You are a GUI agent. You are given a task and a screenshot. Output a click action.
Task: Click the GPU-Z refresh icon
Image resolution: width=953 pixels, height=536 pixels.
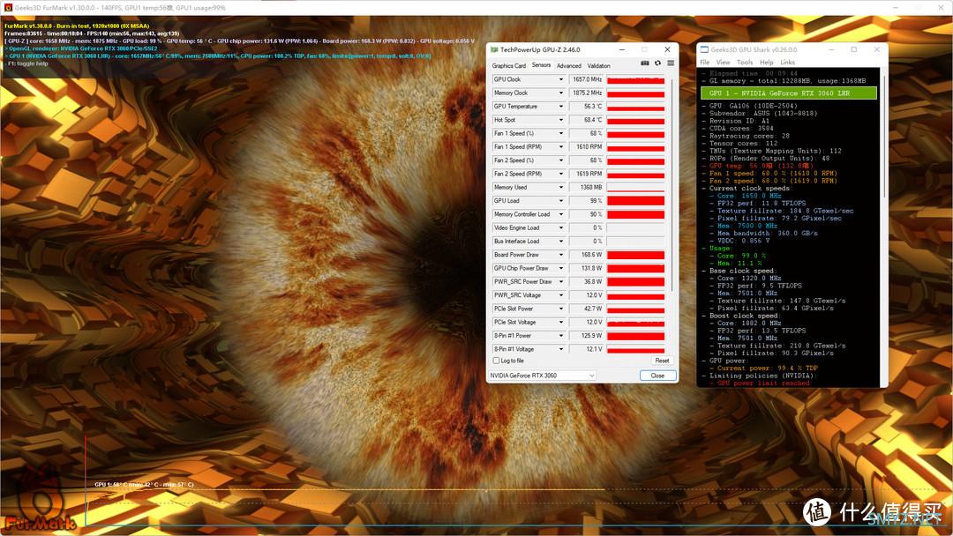[x=657, y=63]
